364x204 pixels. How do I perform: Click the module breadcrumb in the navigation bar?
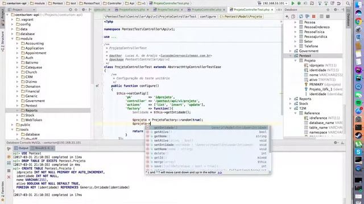pos(38,3)
